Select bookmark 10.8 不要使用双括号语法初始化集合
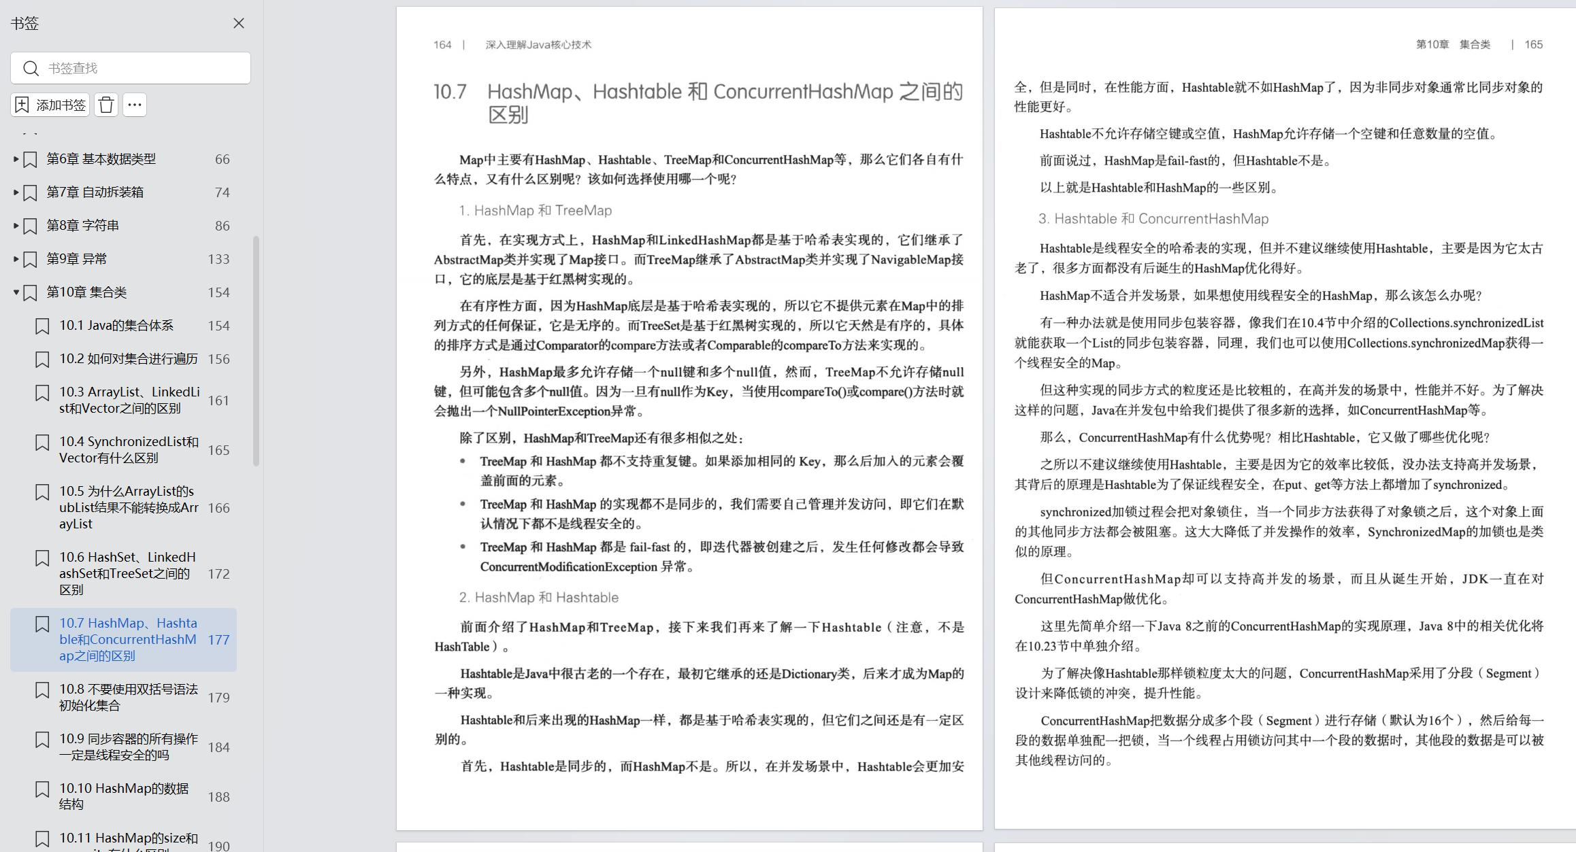The image size is (1576, 852). 129,697
